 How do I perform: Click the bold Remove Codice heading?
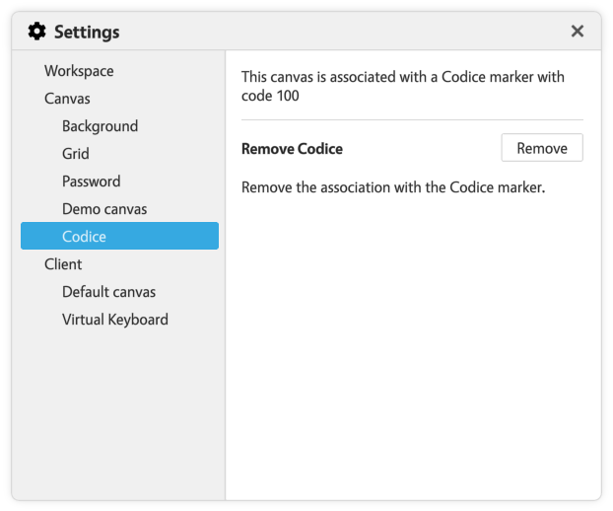coord(292,149)
